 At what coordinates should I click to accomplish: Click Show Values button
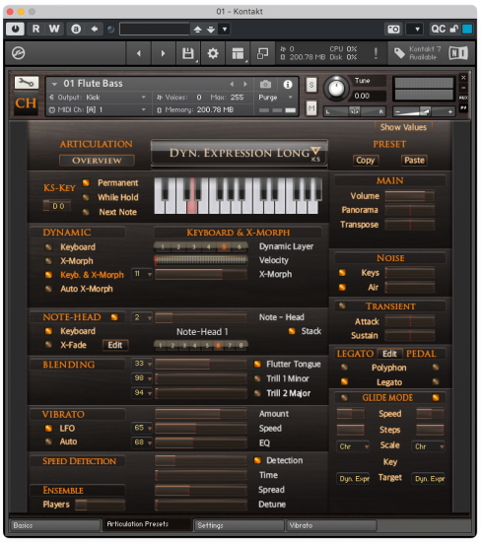(x=403, y=127)
